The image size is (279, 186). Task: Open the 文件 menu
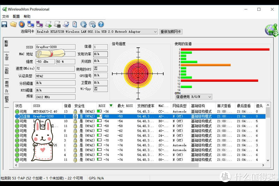click(x=6, y=16)
